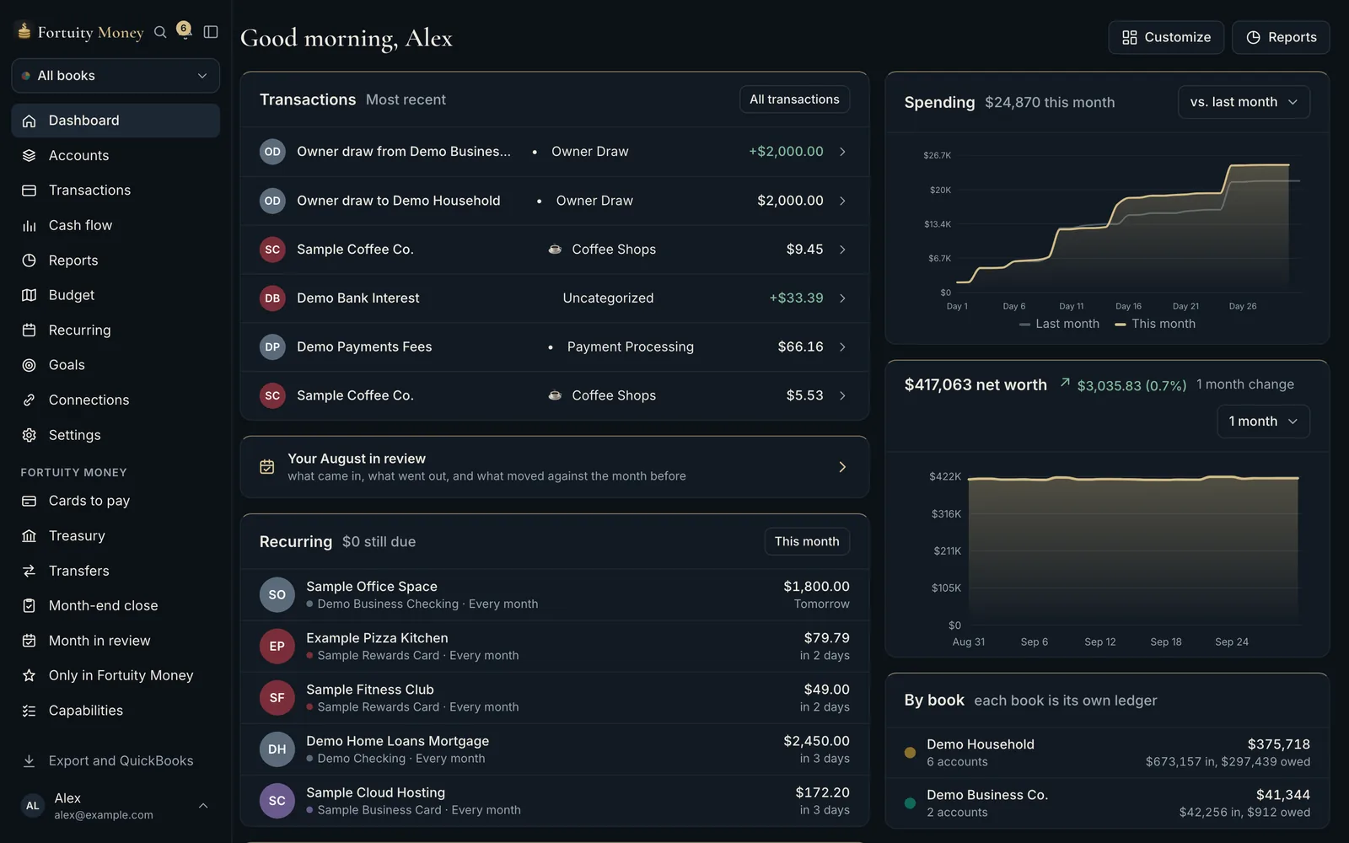Click the Budget book icon
The image size is (1349, 843).
tap(29, 295)
